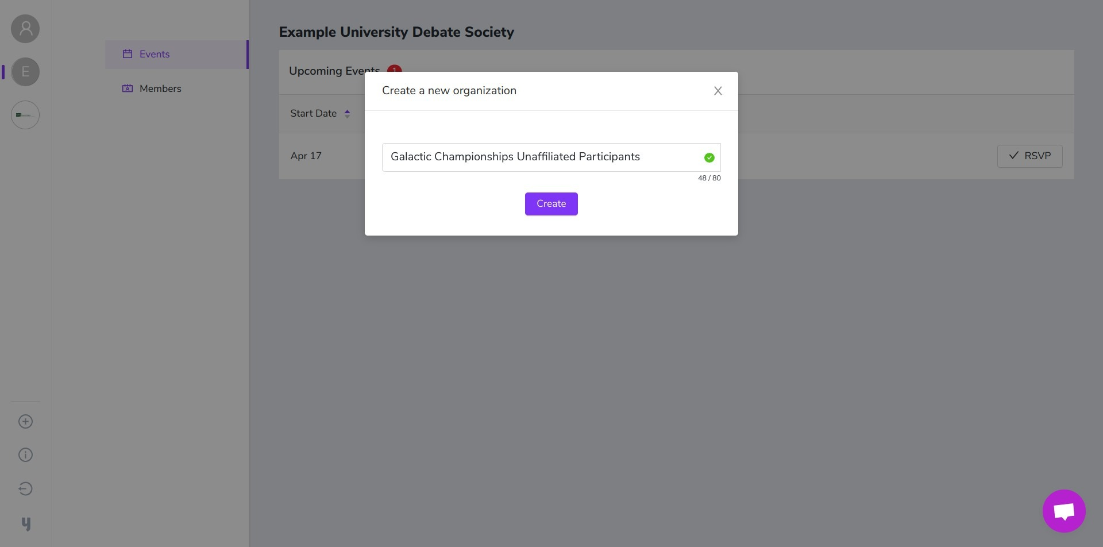
Task: Click the green validation check icon
Action: click(709, 157)
